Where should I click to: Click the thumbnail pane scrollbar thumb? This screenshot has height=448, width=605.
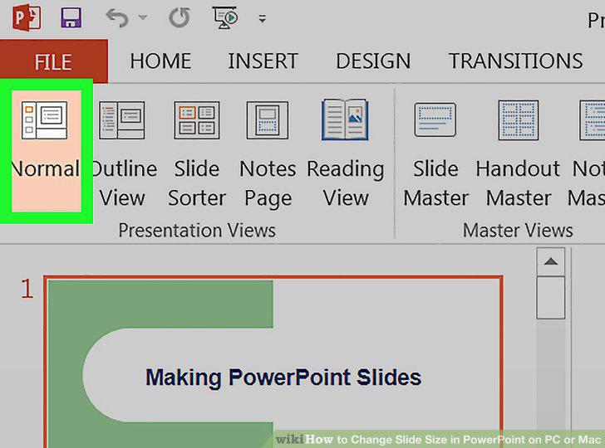[x=551, y=297]
